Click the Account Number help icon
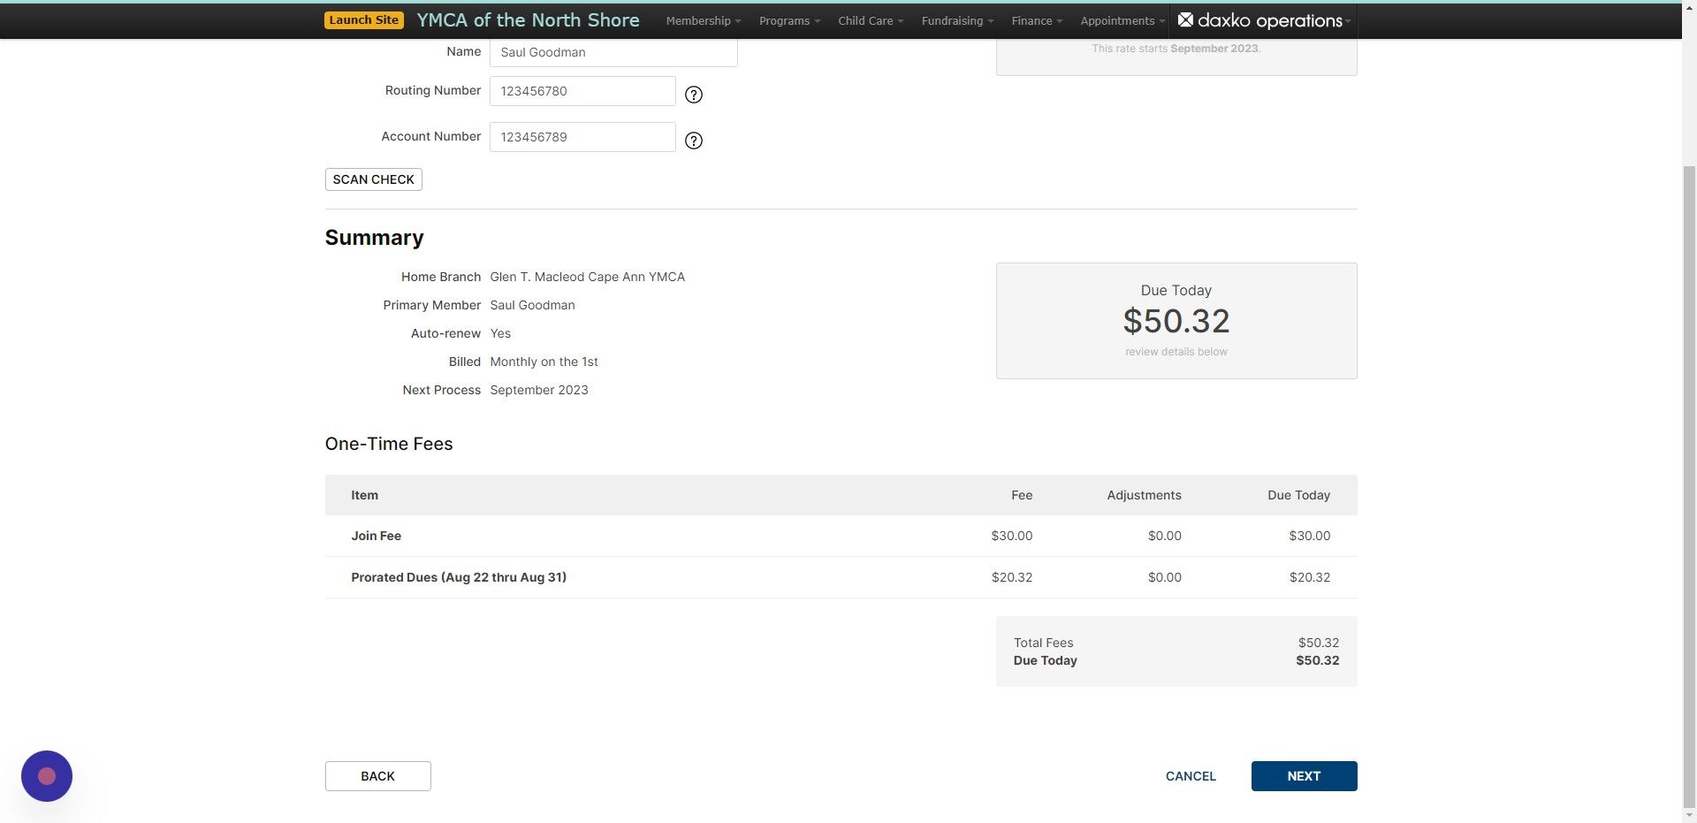This screenshot has width=1697, height=823. 694,141
